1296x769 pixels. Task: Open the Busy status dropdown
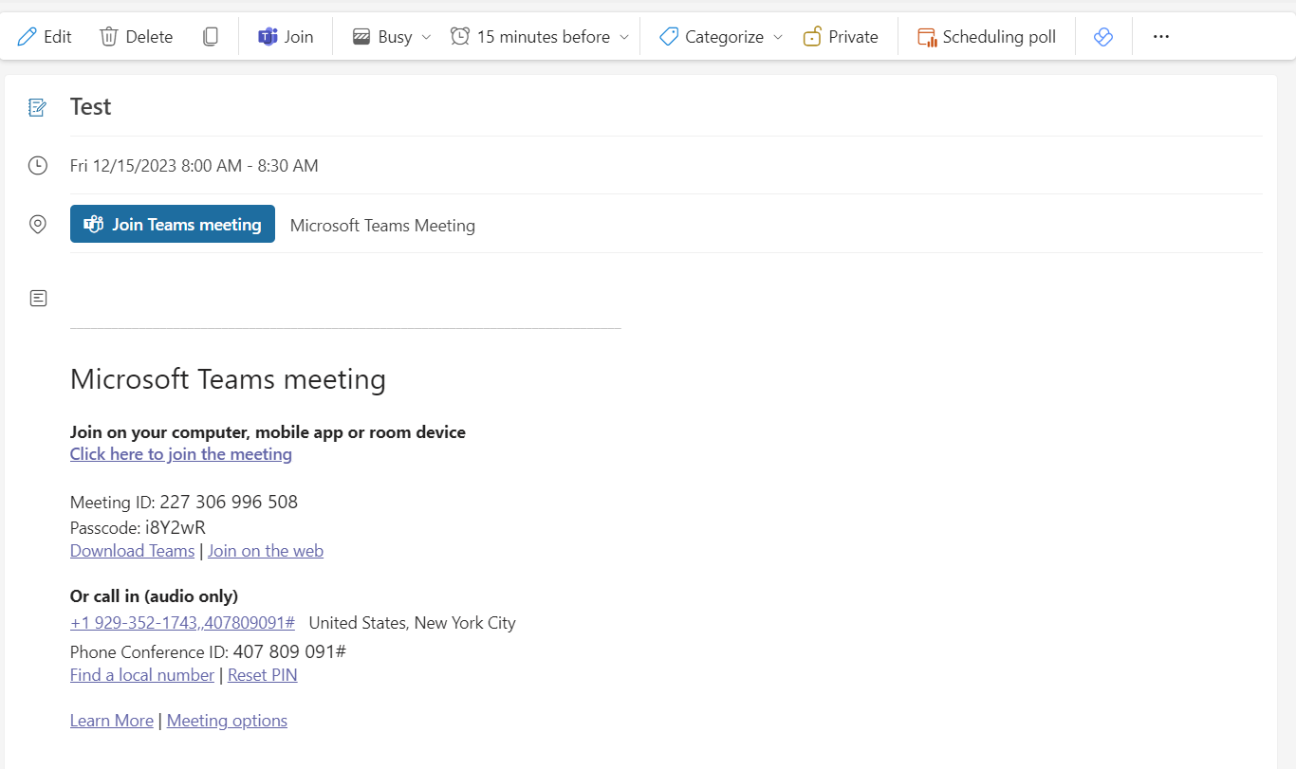pos(391,37)
